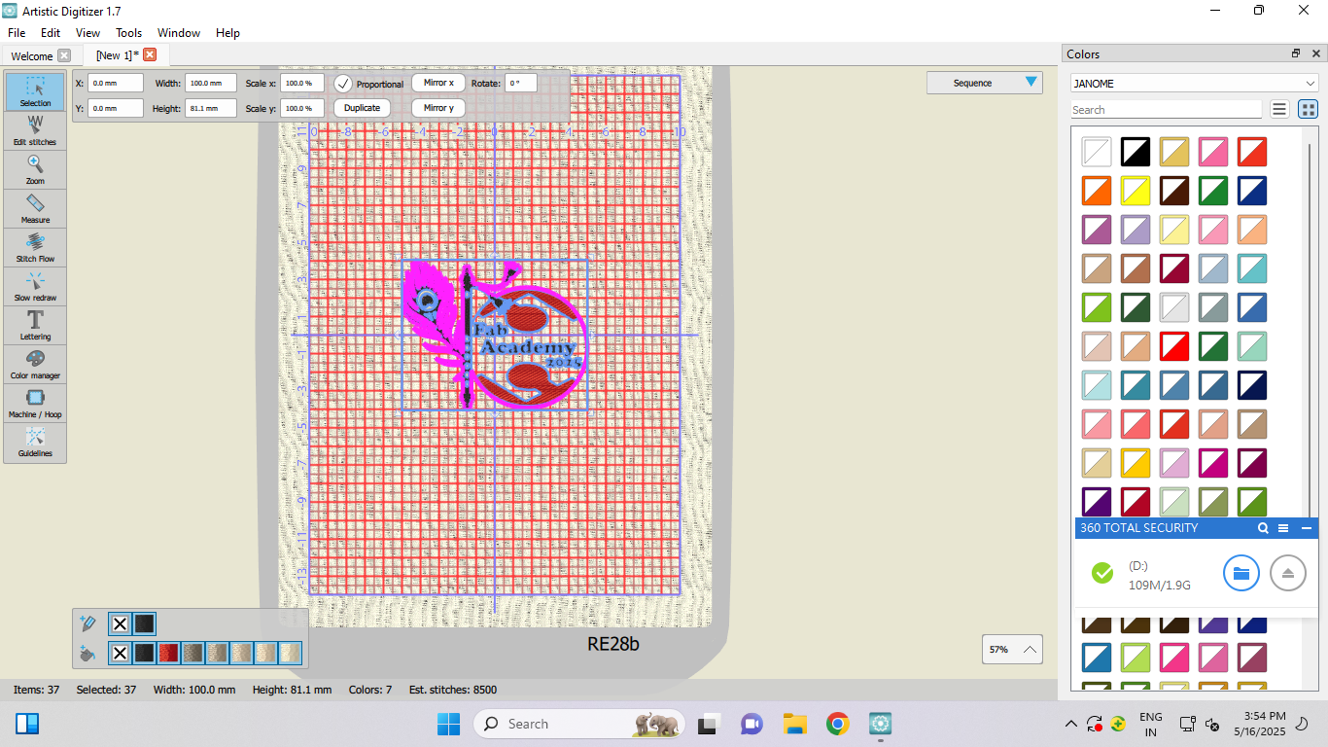Screen dimensions: 1328x747
Task: Click the Y position input field
Action: click(116, 109)
